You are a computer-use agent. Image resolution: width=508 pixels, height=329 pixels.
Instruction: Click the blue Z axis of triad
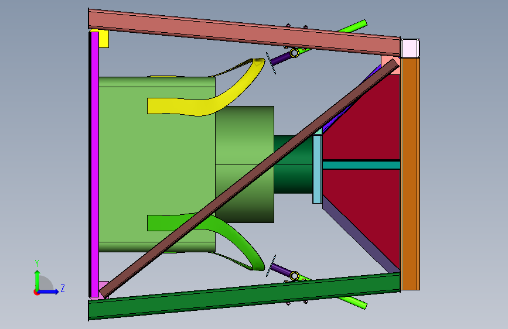49,292
